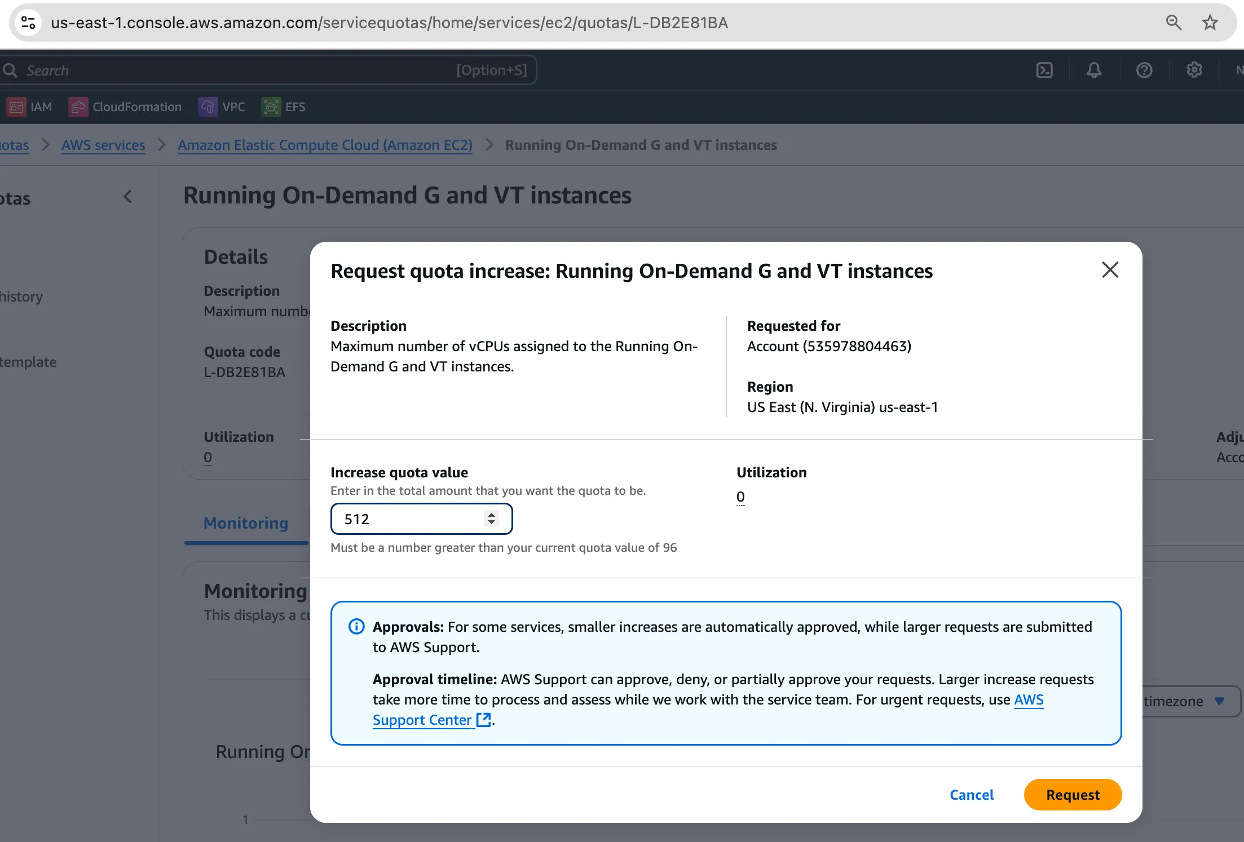Click the browser address bar URL
The height and width of the screenshot is (842, 1244).
[389, 23]
